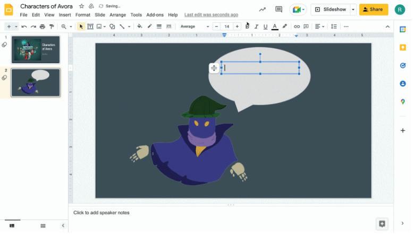
Task: Click the font size 14 field
Action: [x=227, y=27]
